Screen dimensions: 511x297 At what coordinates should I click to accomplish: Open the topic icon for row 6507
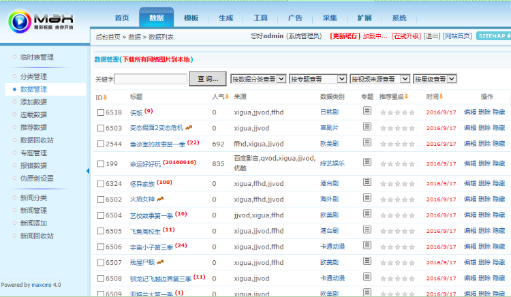pyautogui.click(x=367, y=261)
